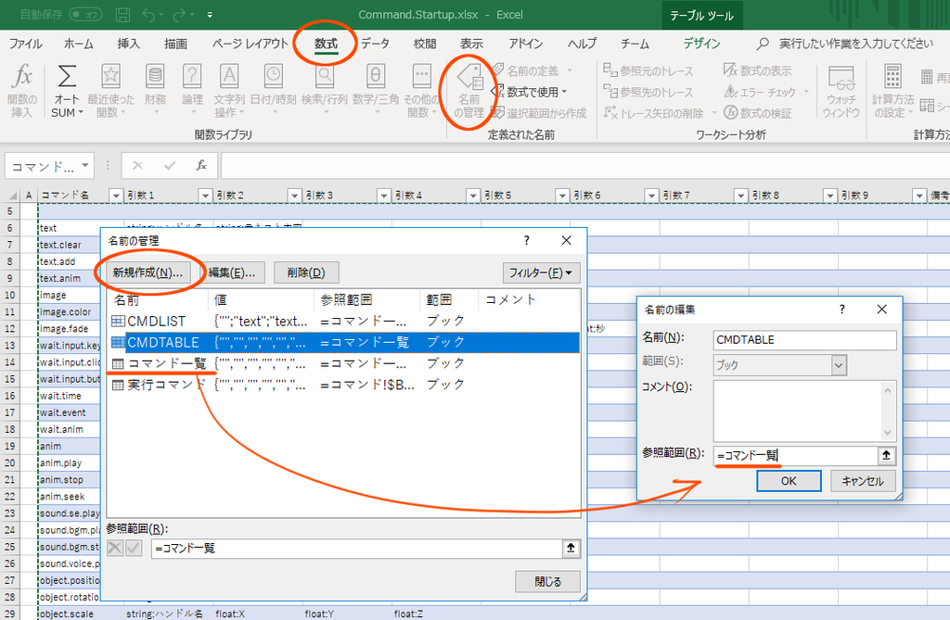Image resolution: width=950 pixels, height=620 pixels.
Task: Switch to the データ tab
Action: [x=375, y=44]
